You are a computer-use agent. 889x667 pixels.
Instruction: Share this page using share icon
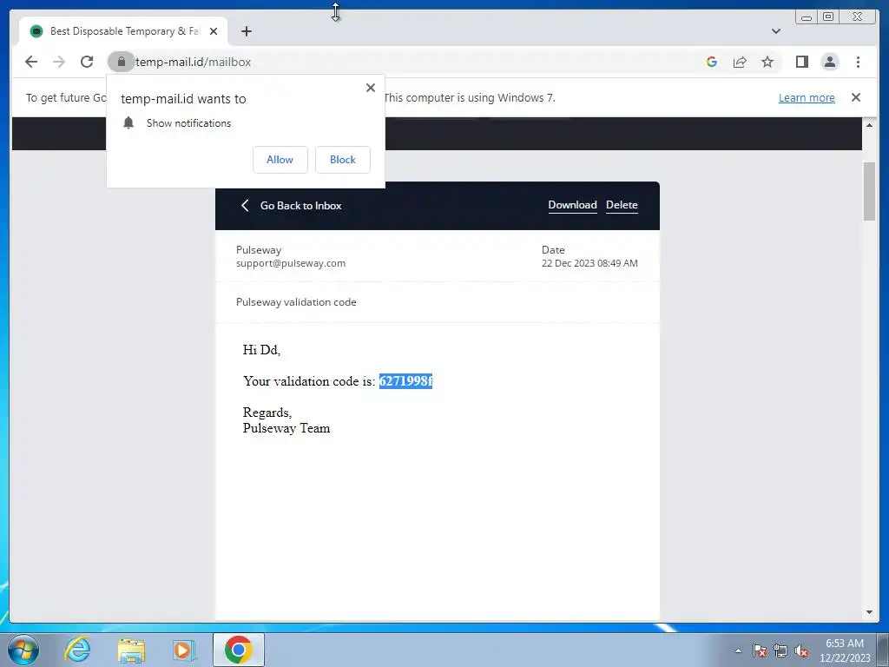[740, 62]
